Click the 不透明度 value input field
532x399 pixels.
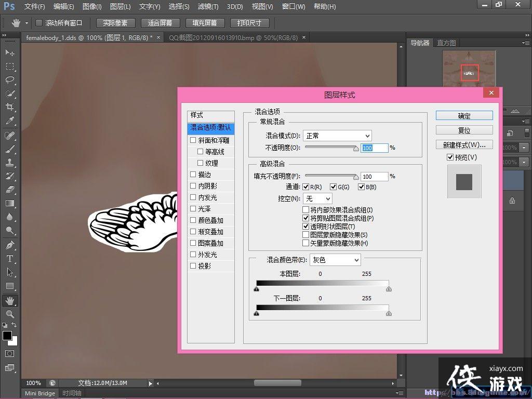[x=375, y=148]
